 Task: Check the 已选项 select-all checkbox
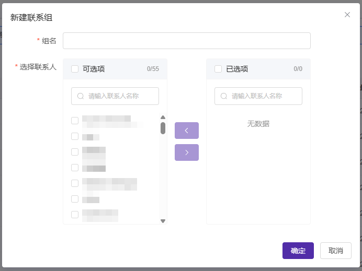pos(218,69)
